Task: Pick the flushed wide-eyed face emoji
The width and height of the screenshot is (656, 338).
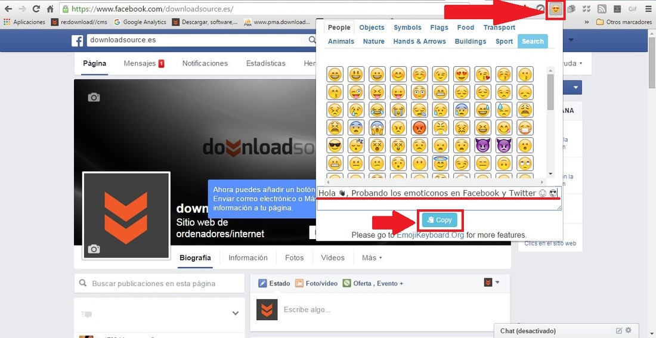Action: (x=419, y=92)
